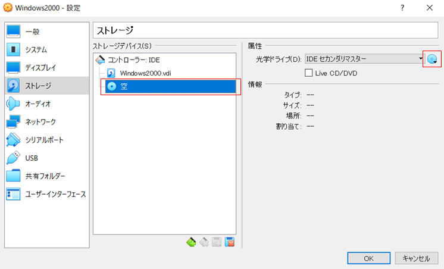Viewport: 444px width, 269px height.
Task: Open the シリアルポート settings category
Action: (47, 140)
